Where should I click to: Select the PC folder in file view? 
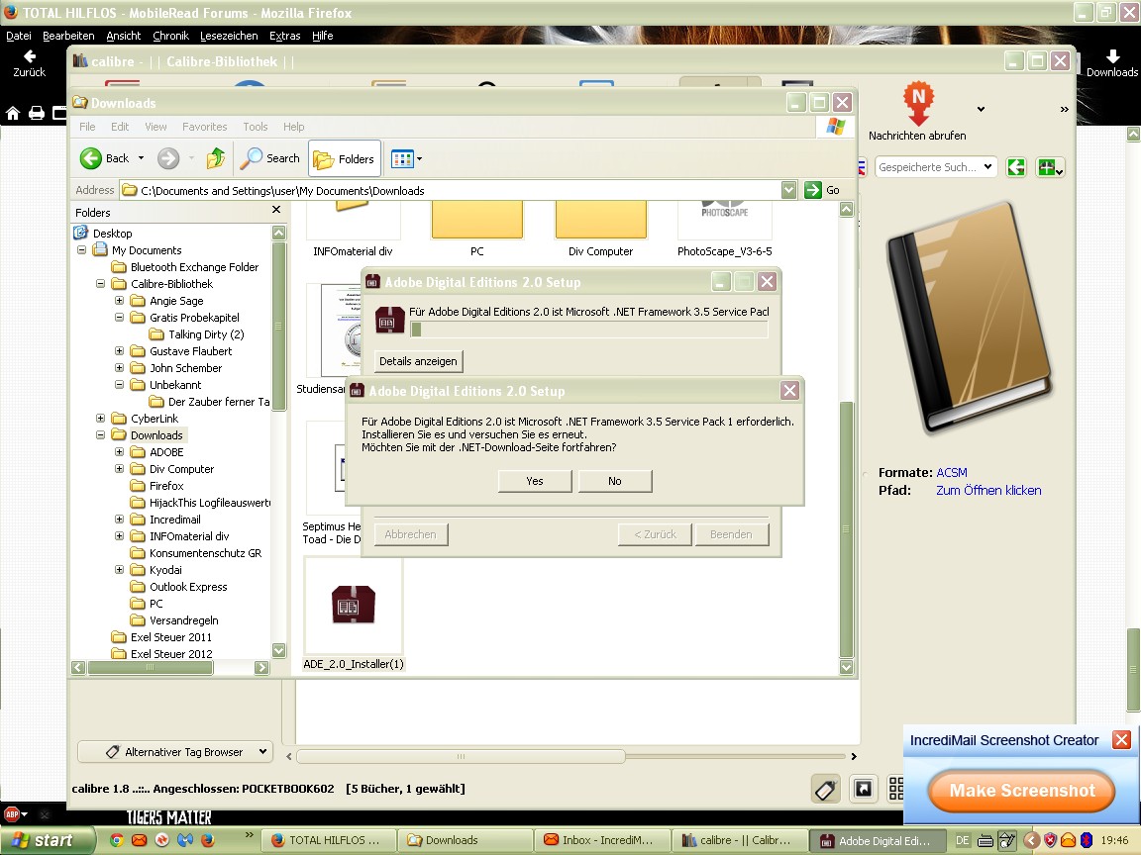coord(476,229)
